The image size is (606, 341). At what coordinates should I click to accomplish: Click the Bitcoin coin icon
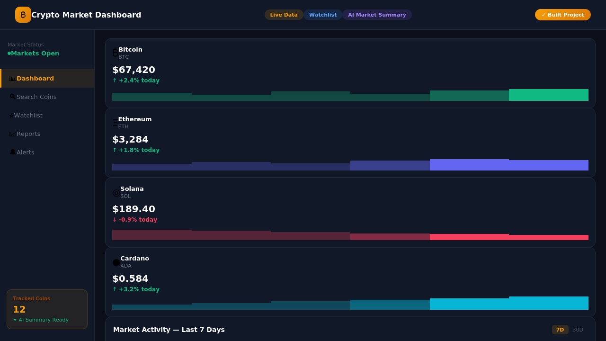pyautogui.click(x=115, y=53)
